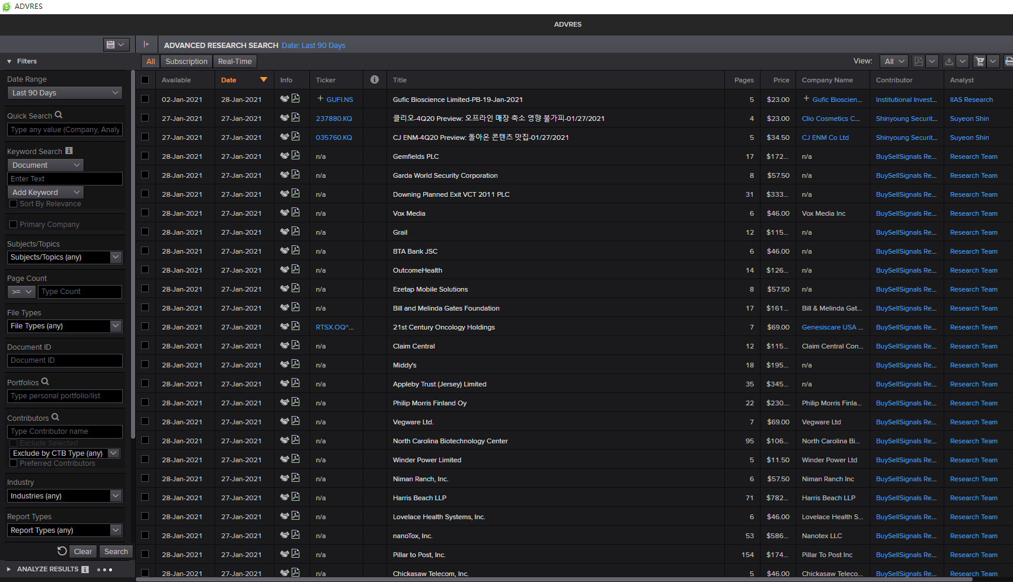1013x582 pixels.
Task: Open the Document keyword scope dropdown
Action: [45, 165]
